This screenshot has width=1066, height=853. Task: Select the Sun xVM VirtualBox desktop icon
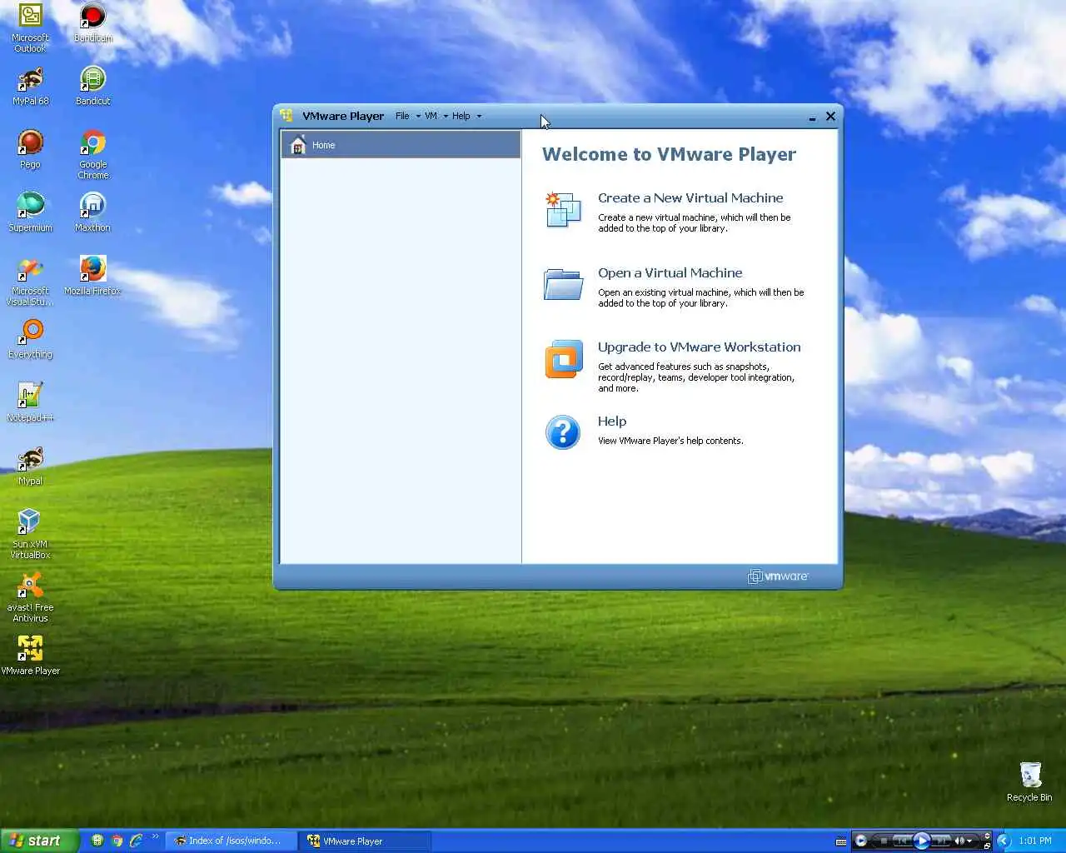[30, 535]
